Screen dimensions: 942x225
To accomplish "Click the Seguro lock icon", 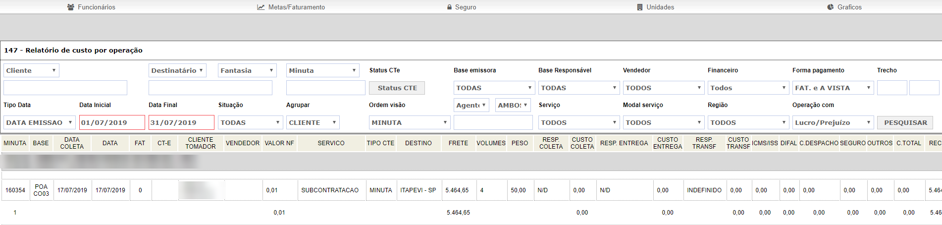I will pyautogui.click(x=449, y=7).
